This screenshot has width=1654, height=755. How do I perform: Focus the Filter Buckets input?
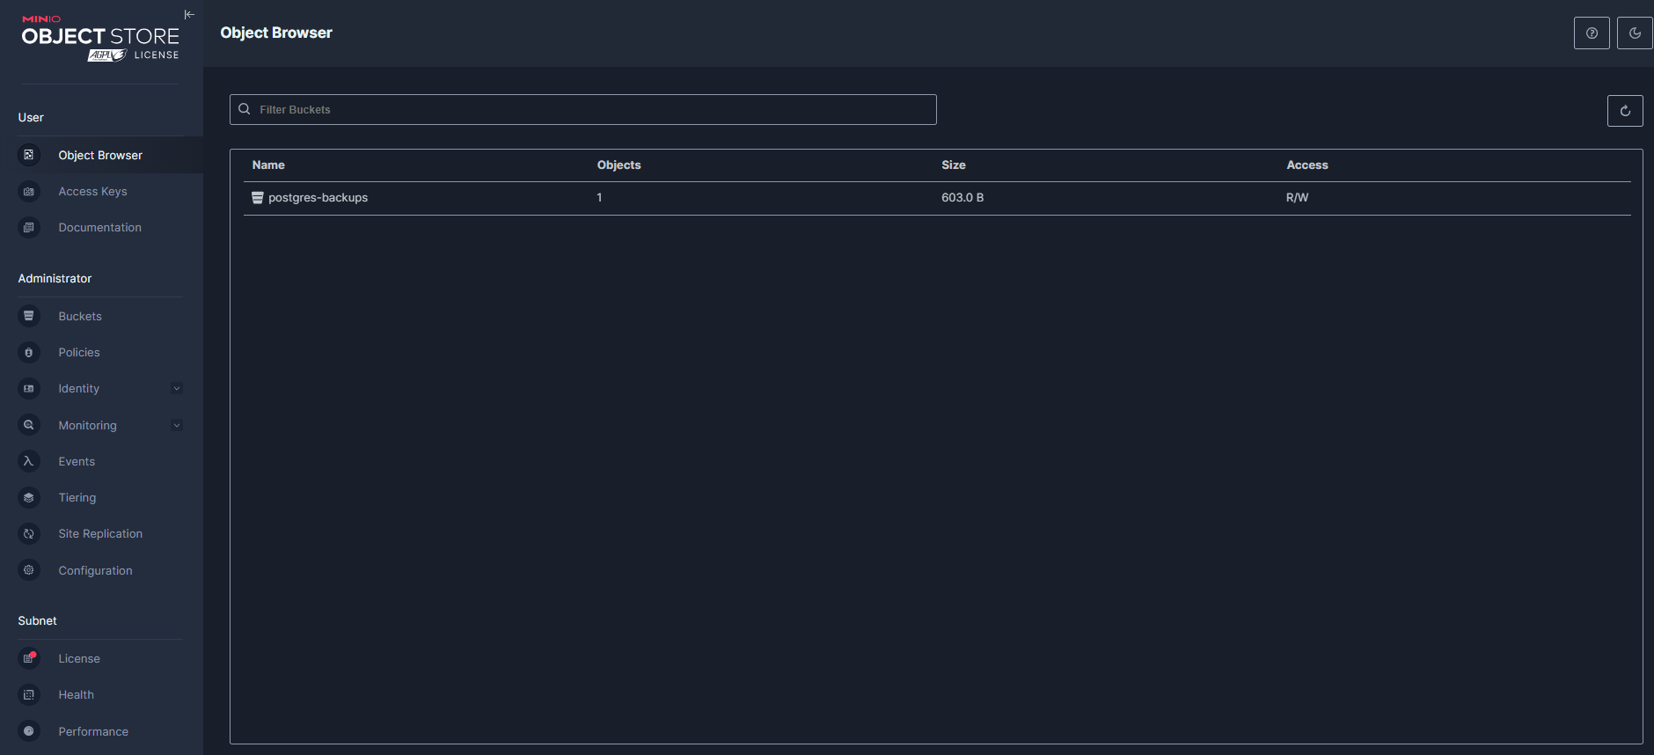(x=583, y=109)
